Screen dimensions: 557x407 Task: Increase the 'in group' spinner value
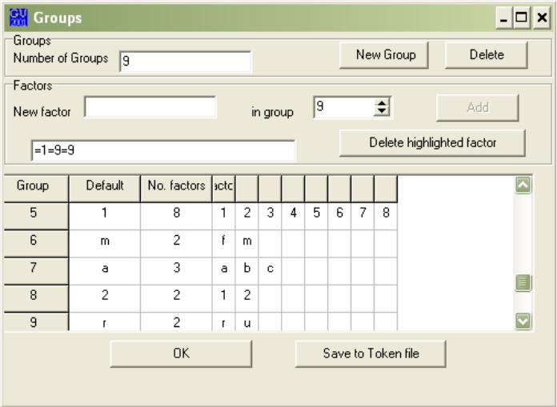coord(383,102)
